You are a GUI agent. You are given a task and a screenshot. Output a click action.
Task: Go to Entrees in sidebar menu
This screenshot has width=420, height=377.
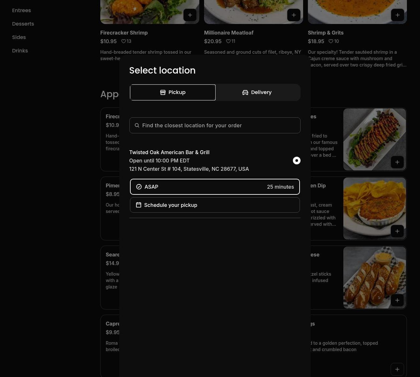click(21, 11)
